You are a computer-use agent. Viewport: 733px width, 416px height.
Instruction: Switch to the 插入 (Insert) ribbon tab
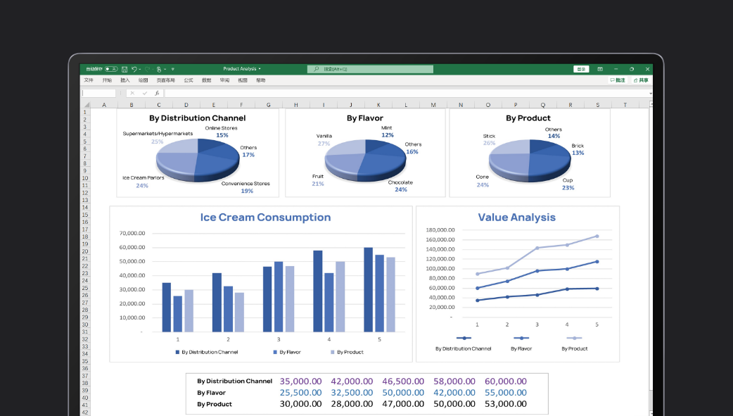(x=125, y=80)
